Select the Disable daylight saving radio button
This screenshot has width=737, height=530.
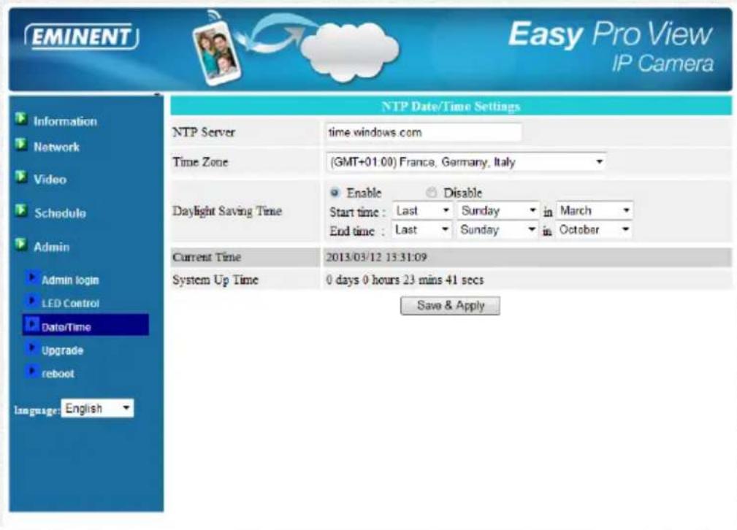tap(431, 193)
